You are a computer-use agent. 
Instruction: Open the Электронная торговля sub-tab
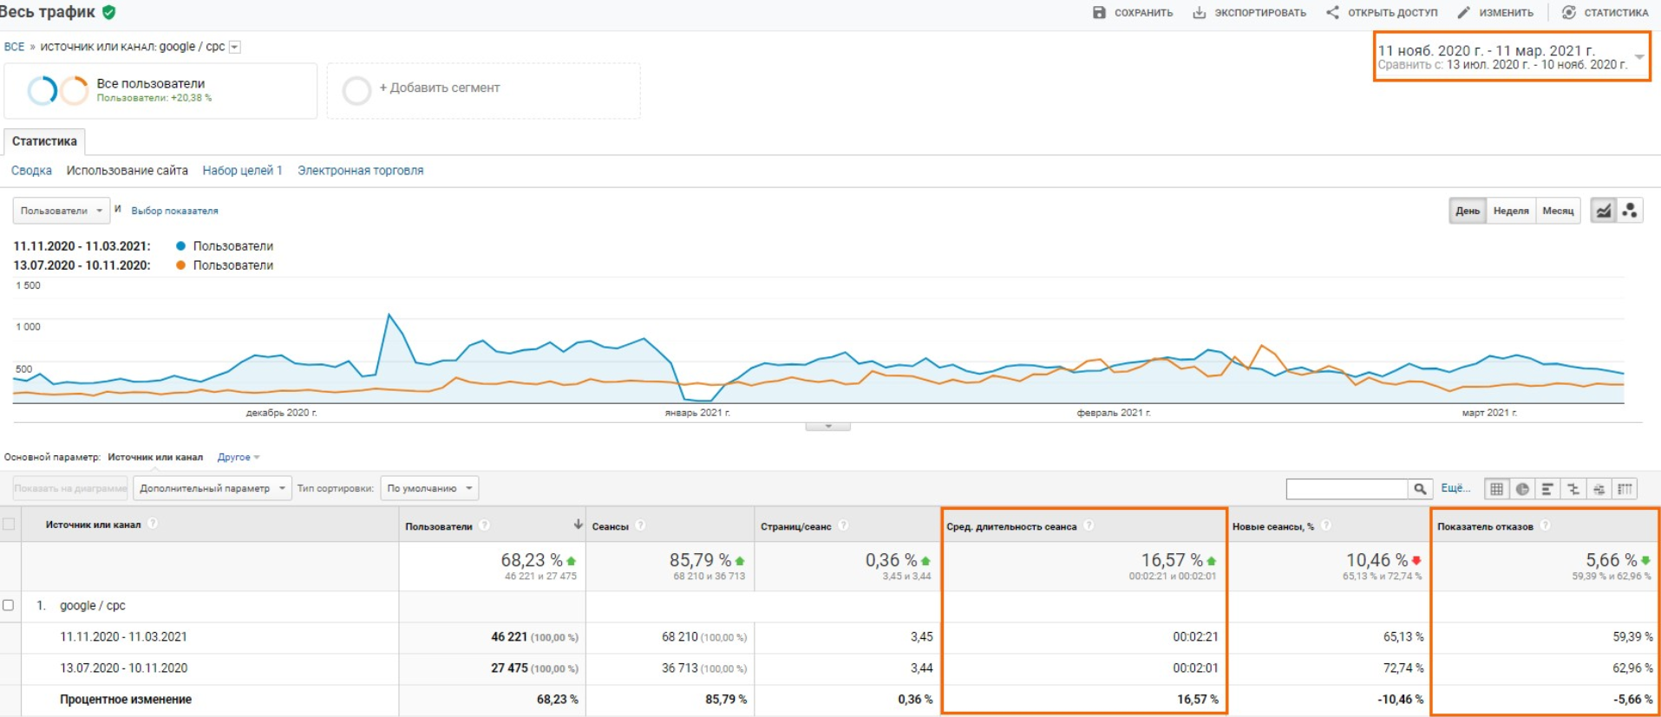[361, 171]
